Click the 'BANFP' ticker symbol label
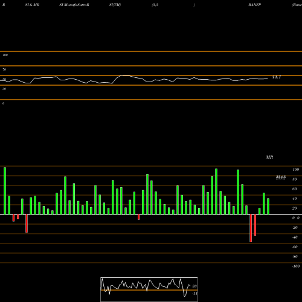Viewport: 302px width, 302px height. tap(255, 5)
